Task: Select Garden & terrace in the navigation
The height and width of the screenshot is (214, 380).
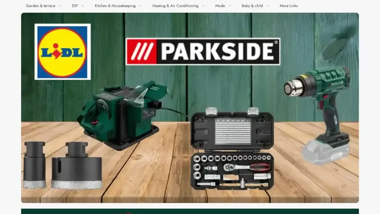Action: pyautogui.click(x=41, y=5)
